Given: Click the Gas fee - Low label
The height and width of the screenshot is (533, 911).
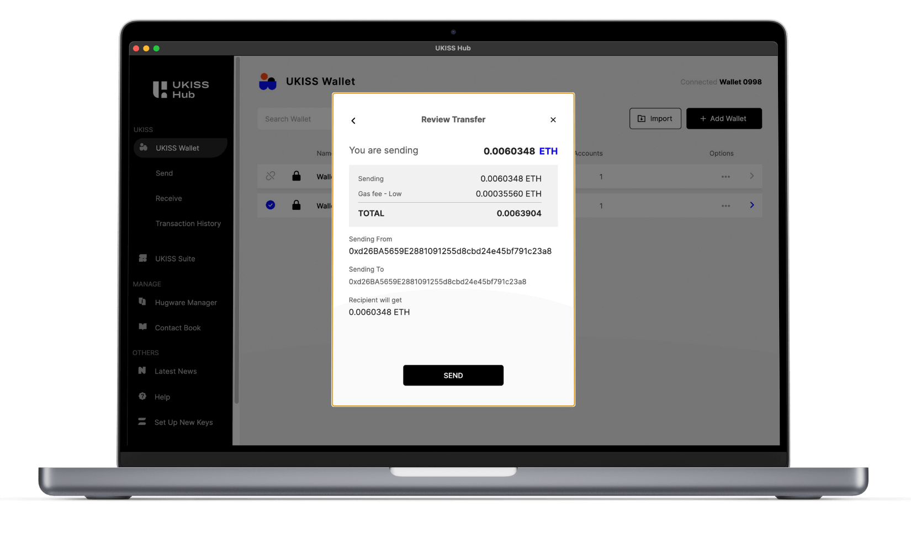Looking at the screenshot, I should pos(380,194).
